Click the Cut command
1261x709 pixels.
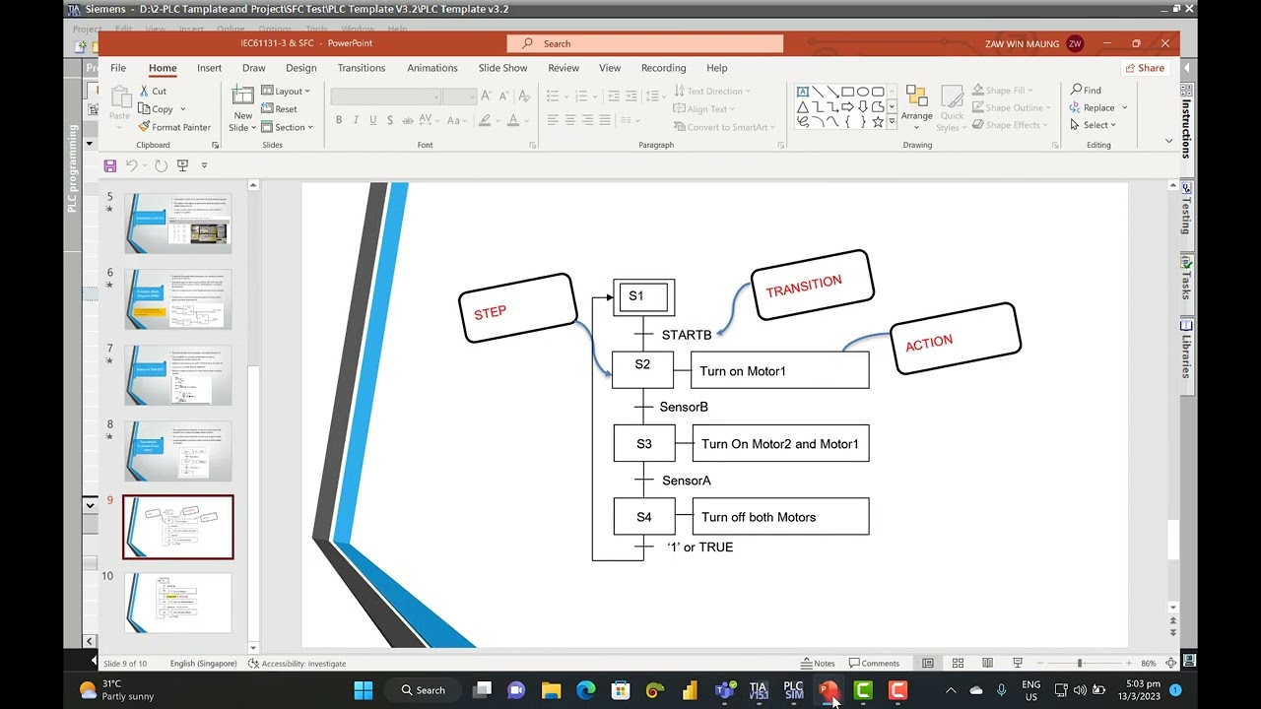[x=153, y=91]
